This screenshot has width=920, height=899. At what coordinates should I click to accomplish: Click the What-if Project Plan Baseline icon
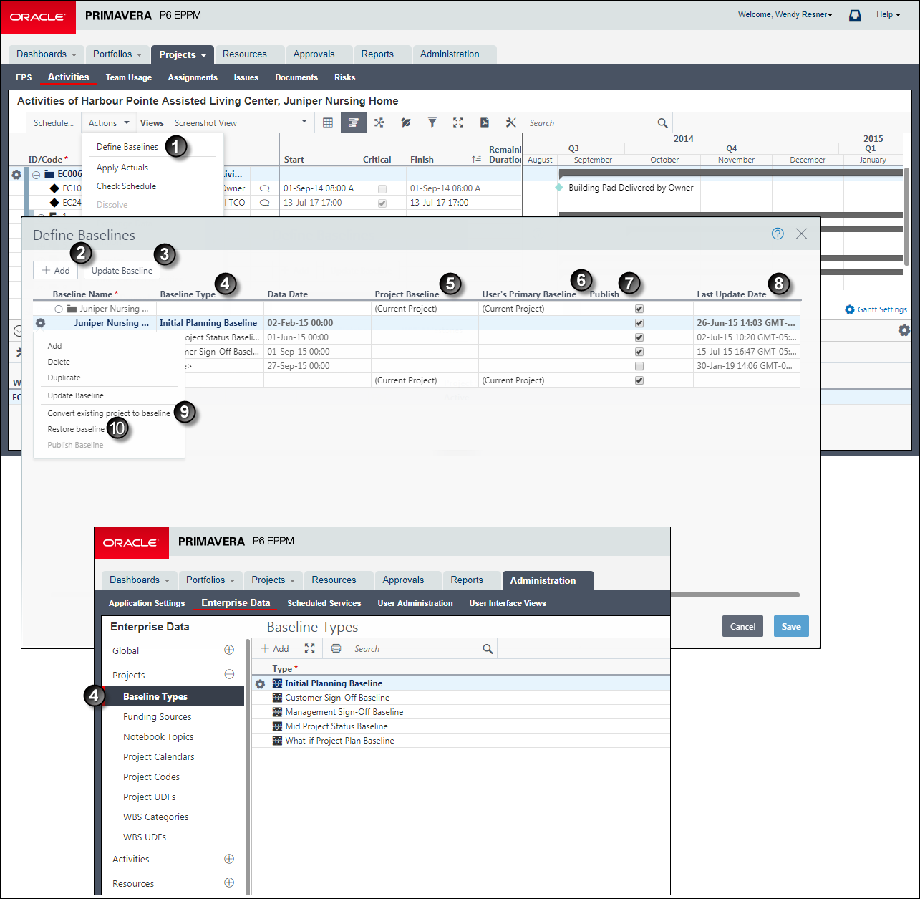click(x=278, y=740)
